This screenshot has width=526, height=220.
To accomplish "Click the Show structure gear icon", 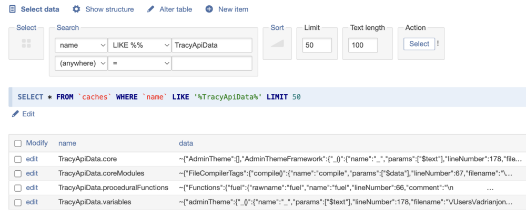I will pos(77,9).
